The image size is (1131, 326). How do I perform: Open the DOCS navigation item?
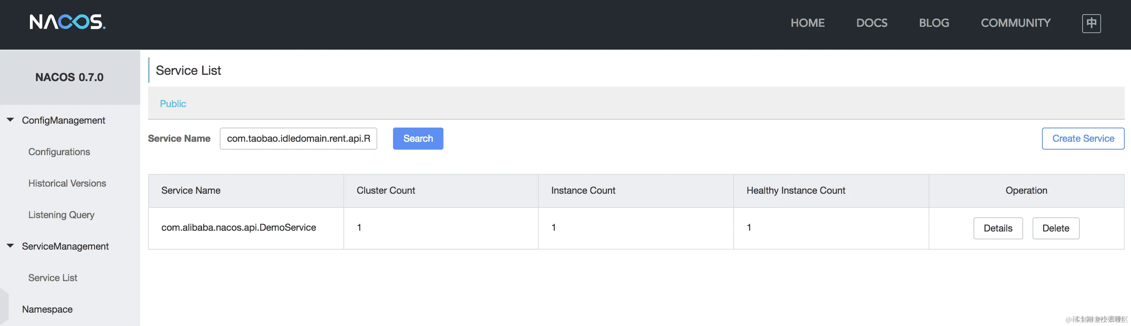871,23
